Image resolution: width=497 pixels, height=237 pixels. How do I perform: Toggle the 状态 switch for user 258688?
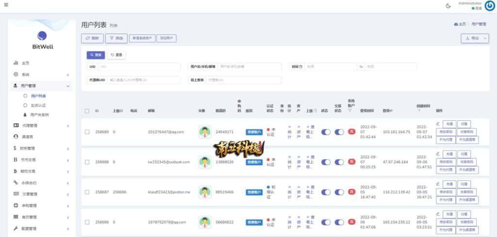326,162
